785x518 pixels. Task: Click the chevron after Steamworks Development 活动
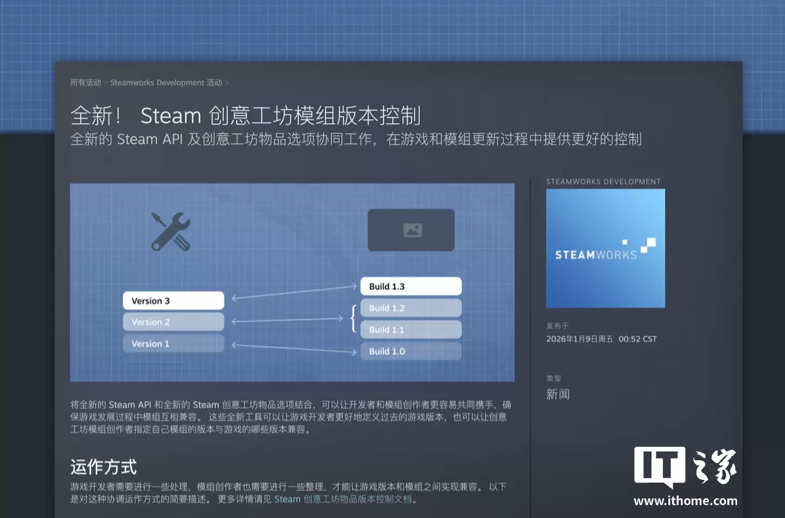point(228,82)
